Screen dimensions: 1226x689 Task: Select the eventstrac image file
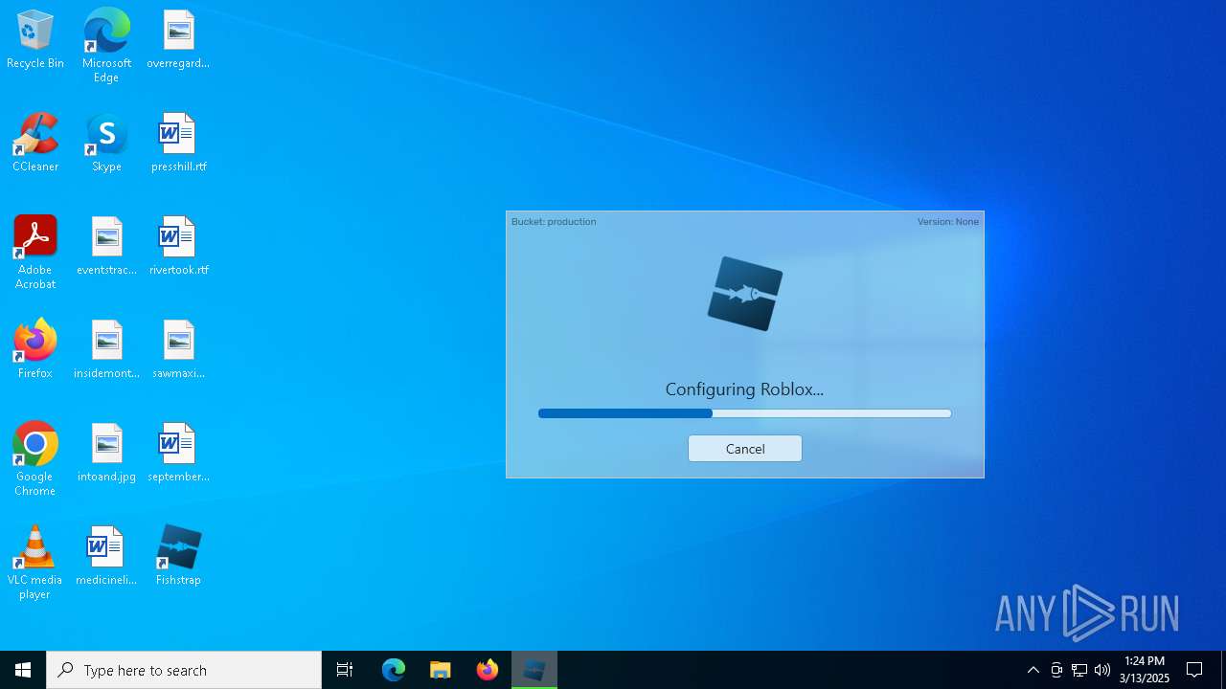106,247
